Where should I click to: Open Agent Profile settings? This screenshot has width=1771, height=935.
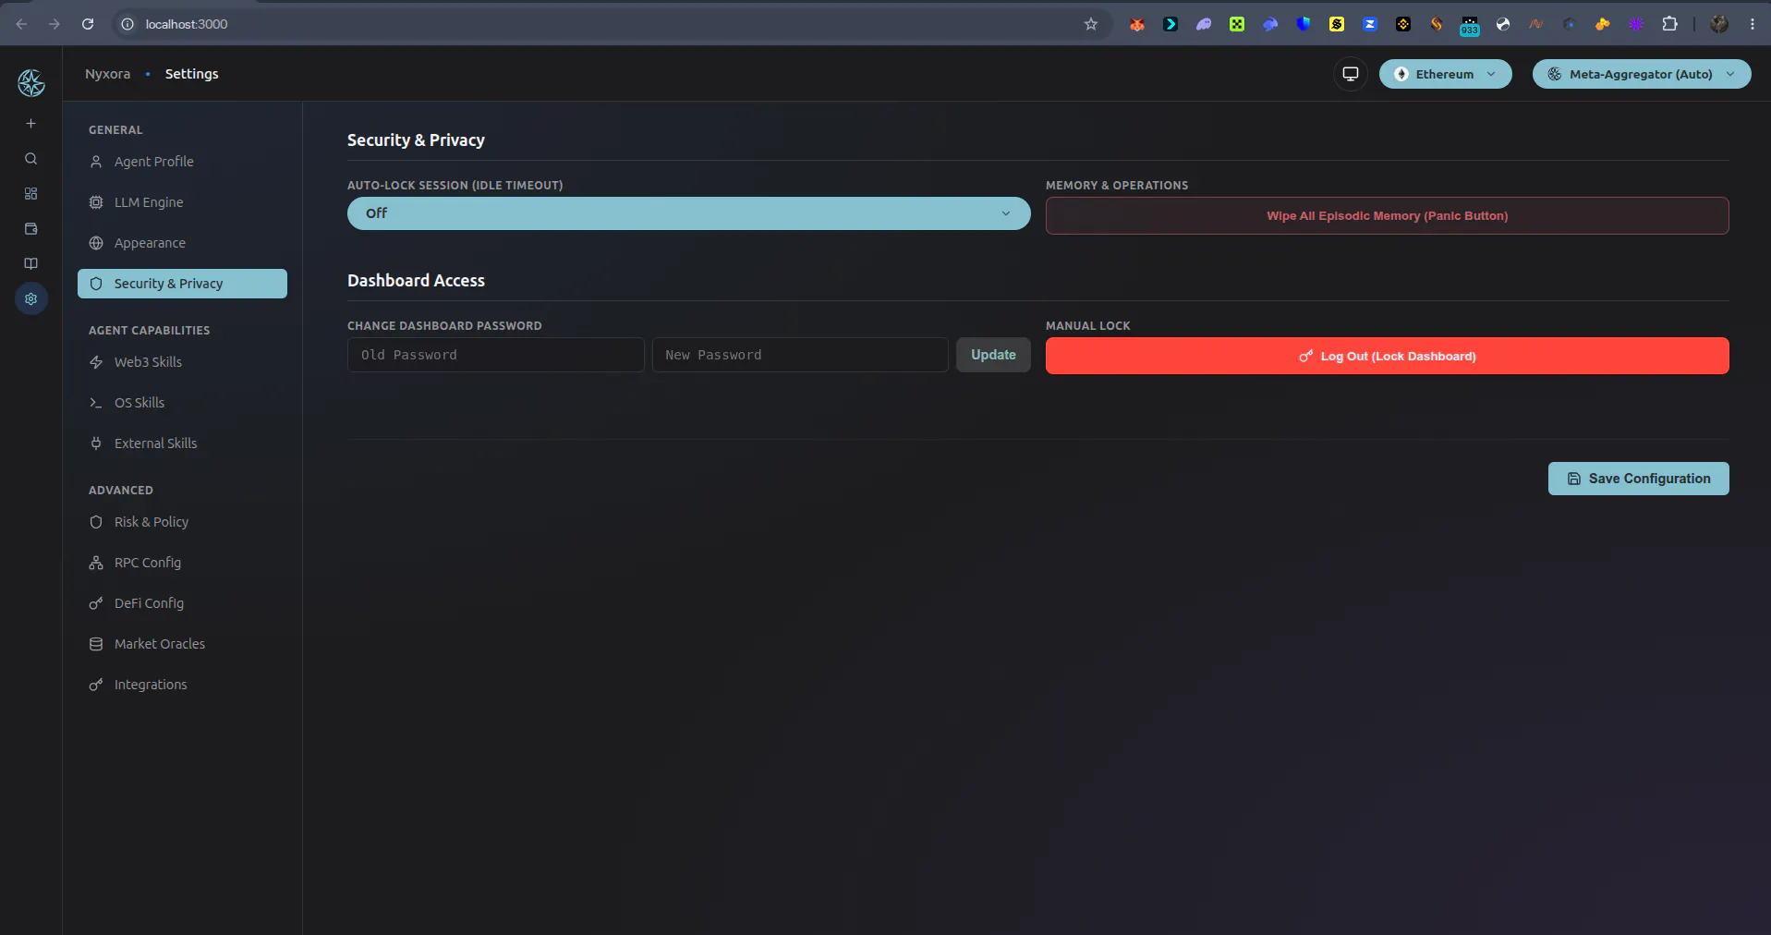click(182, 162)
